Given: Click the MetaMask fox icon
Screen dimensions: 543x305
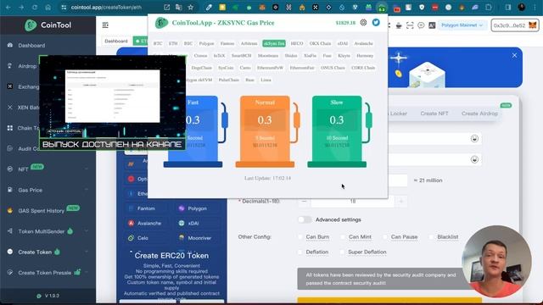Looking at the screenshot, I should [x=532, y=25].
